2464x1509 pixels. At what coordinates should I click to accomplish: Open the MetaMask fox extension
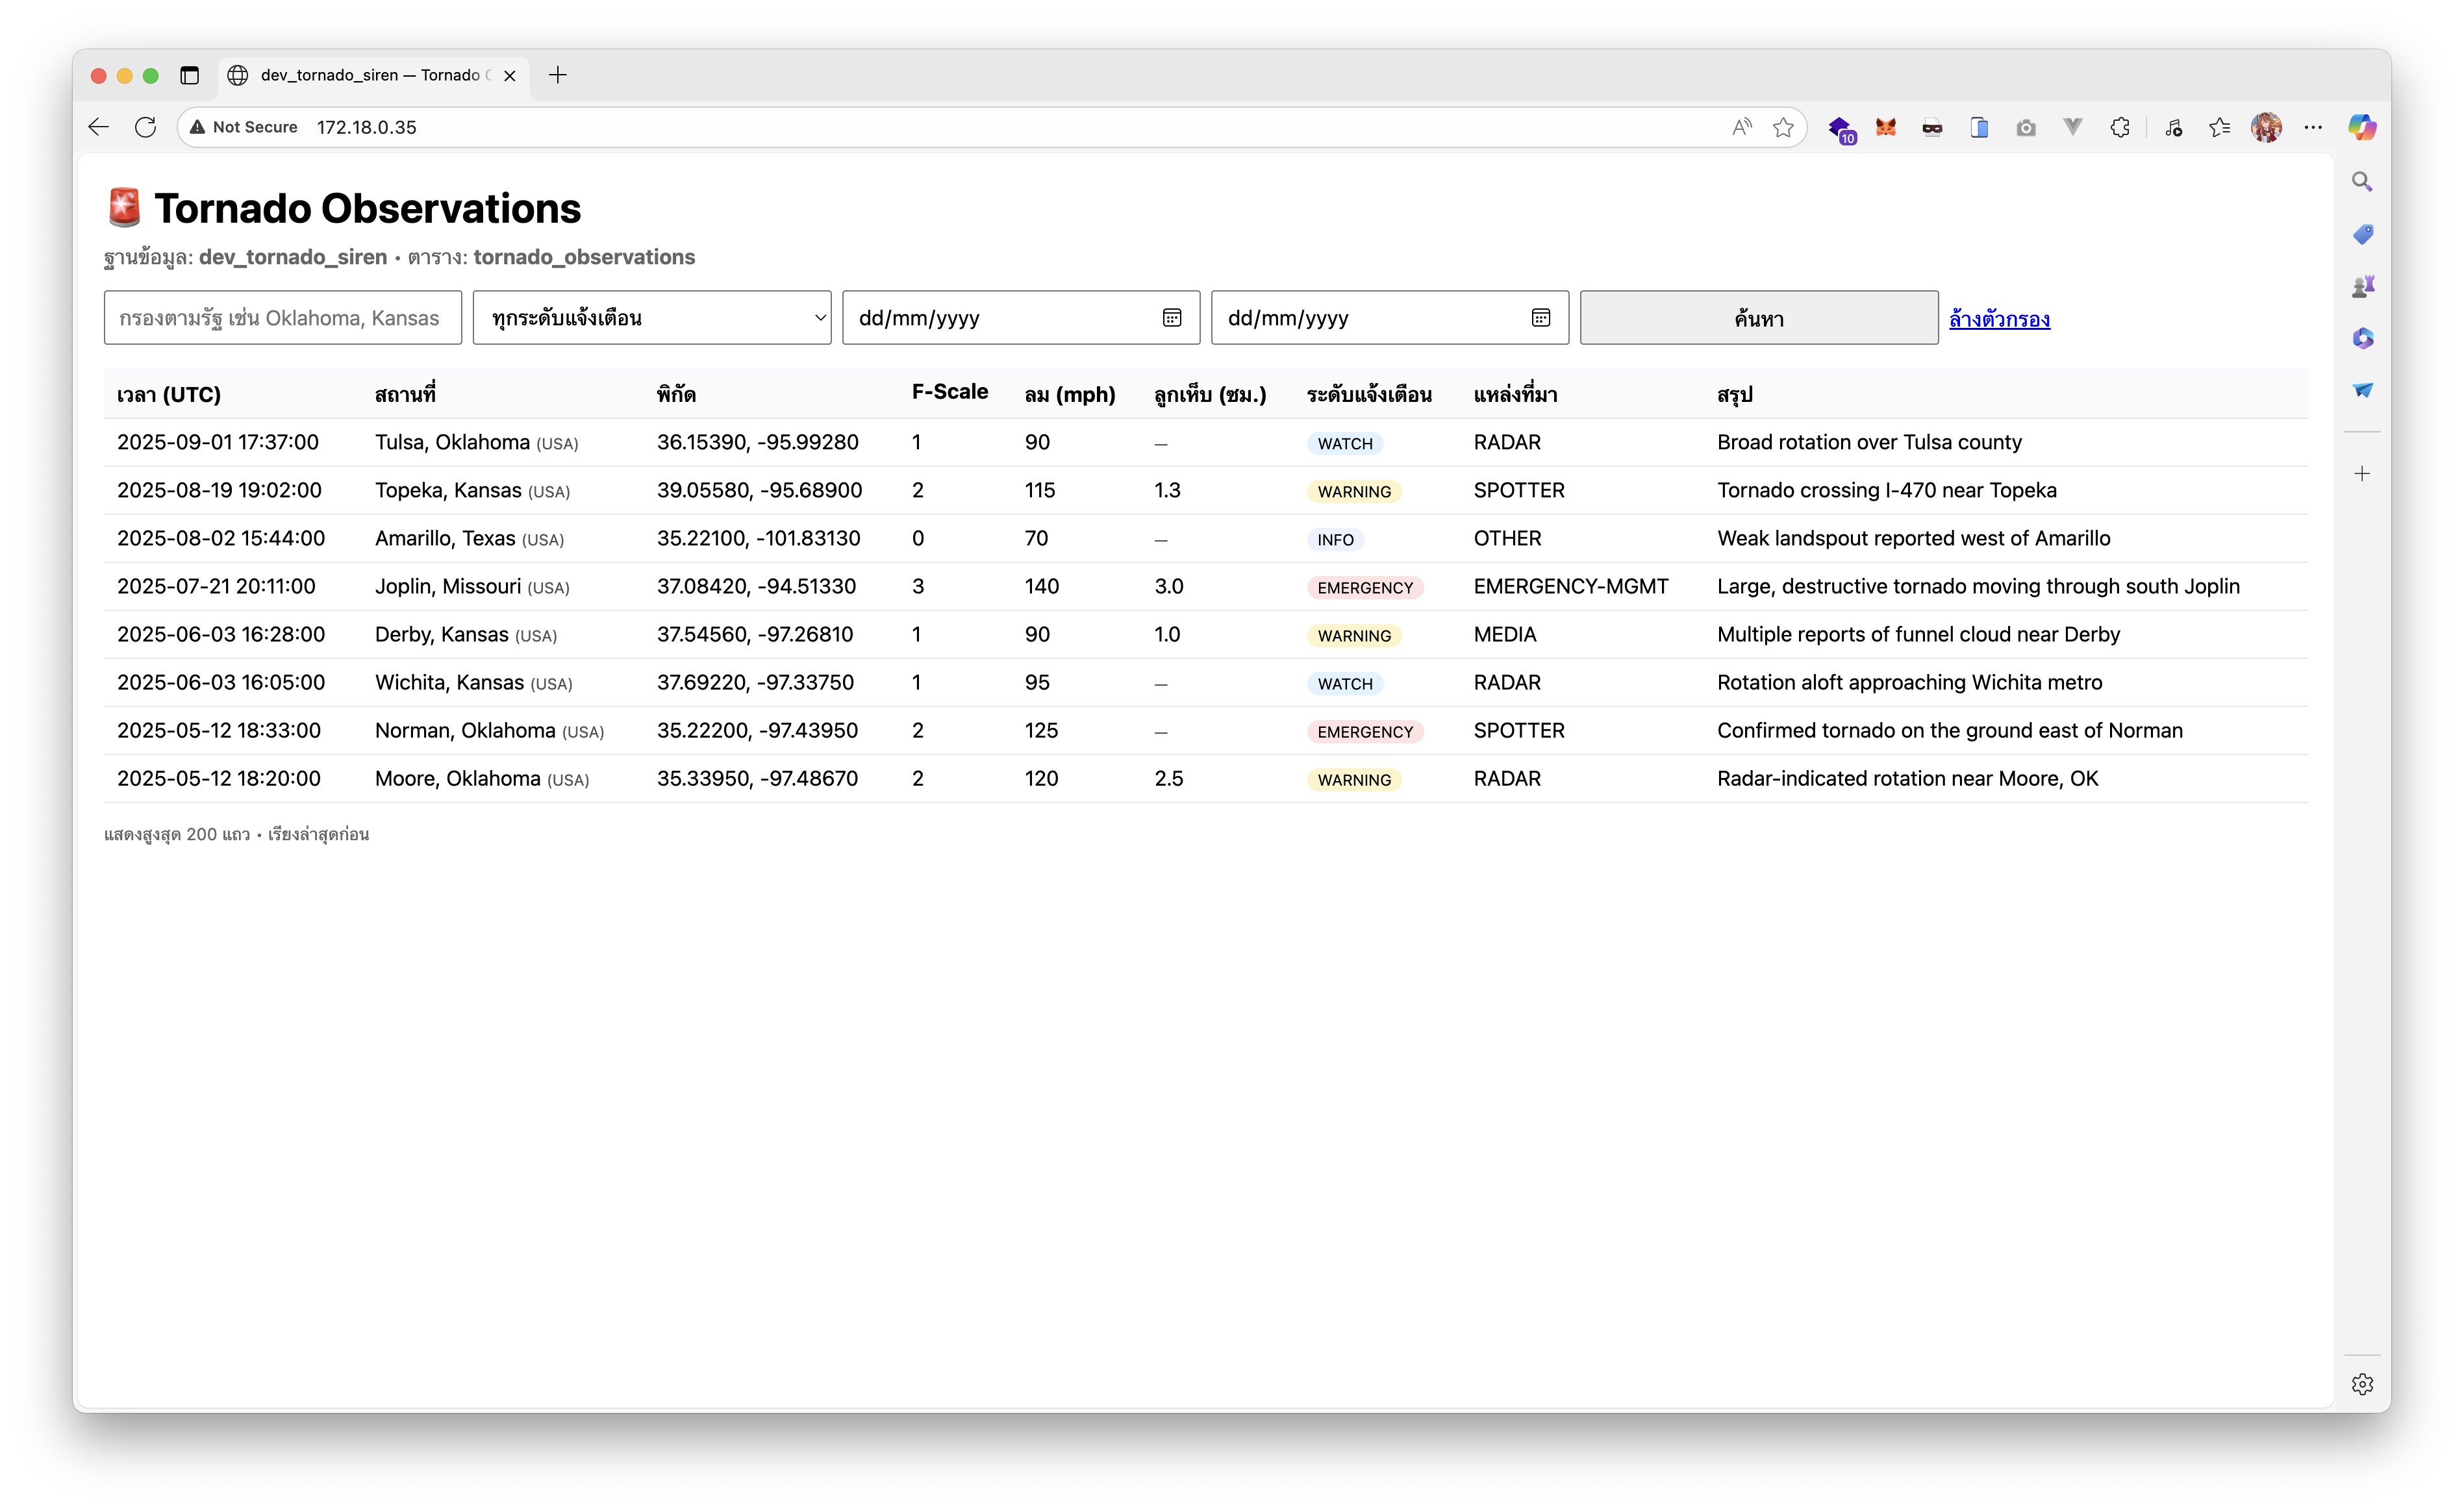(x=1885, y=127)
